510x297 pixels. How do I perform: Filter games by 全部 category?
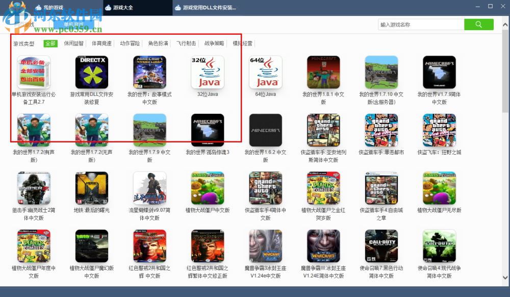pos(50,43)
